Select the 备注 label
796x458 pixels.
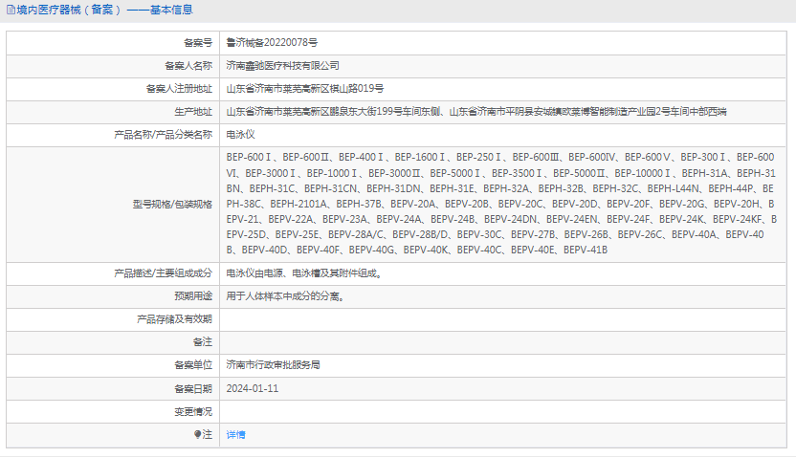[203, 342]
